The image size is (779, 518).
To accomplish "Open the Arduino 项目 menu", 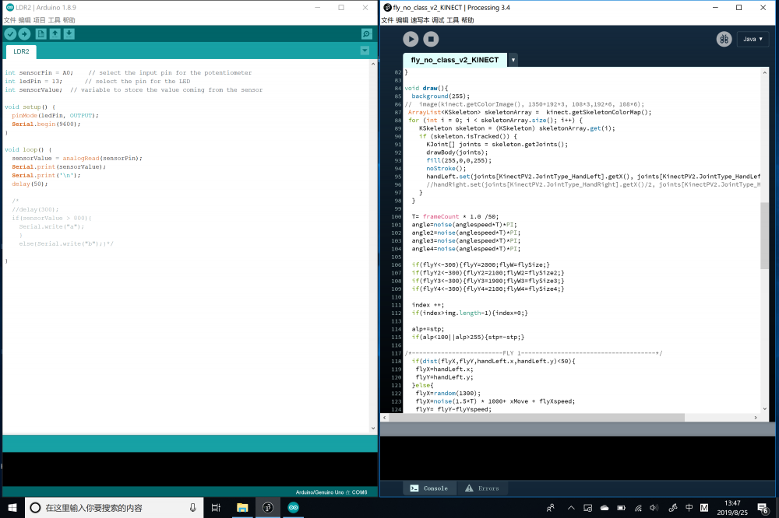I will (39, 20).
